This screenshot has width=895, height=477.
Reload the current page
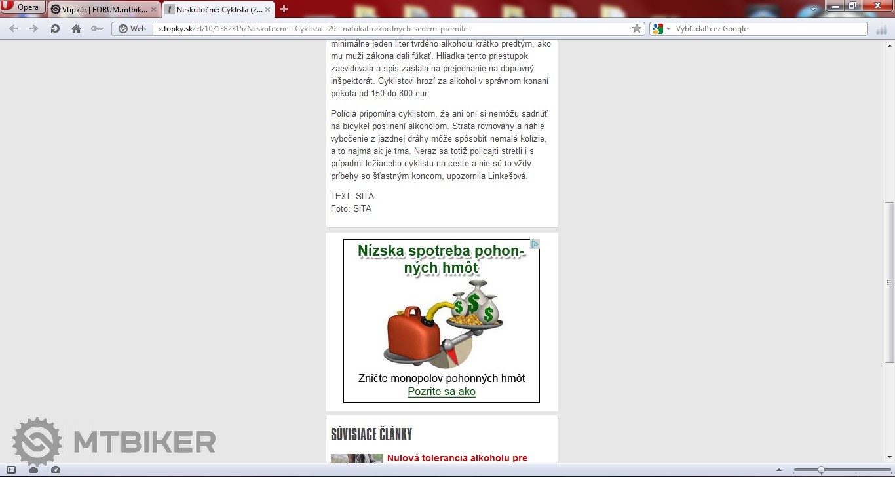click(x=55, y=29)
